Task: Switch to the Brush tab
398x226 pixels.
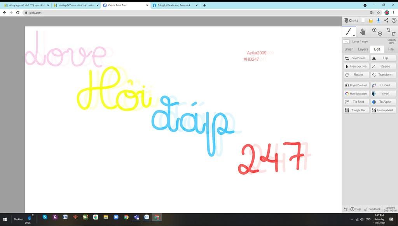Action: click(x=349, y=49)
